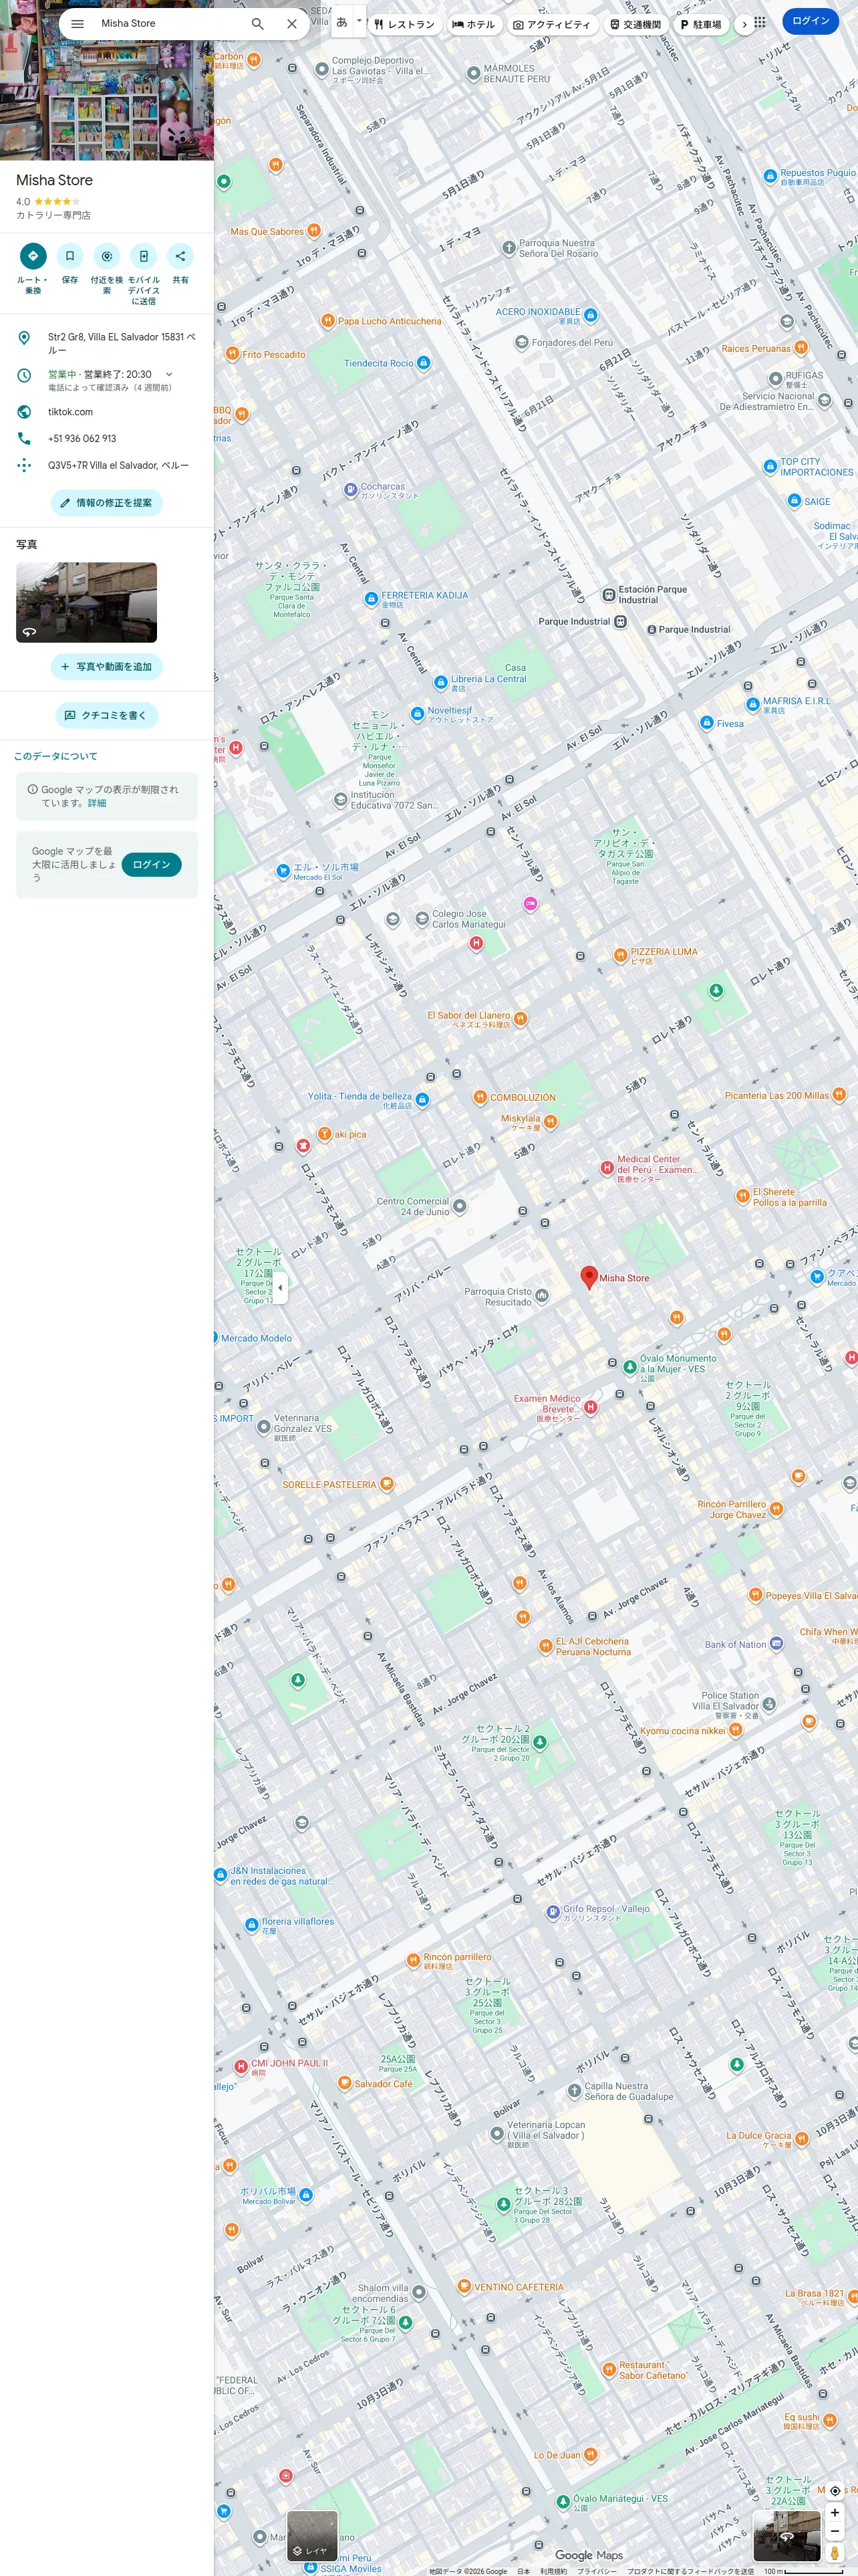This screenshot has width=858, height=2576.
Task: Click 写真や動画を追加 button
Action: pyautogui.click(x=107, y=667)
